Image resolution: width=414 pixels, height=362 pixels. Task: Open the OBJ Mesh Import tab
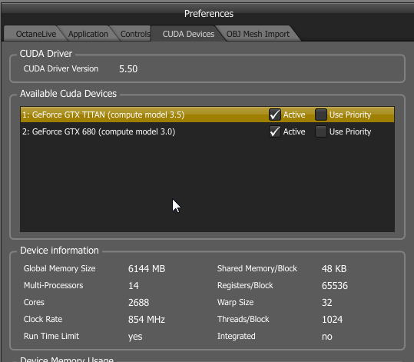pos(258,34)
